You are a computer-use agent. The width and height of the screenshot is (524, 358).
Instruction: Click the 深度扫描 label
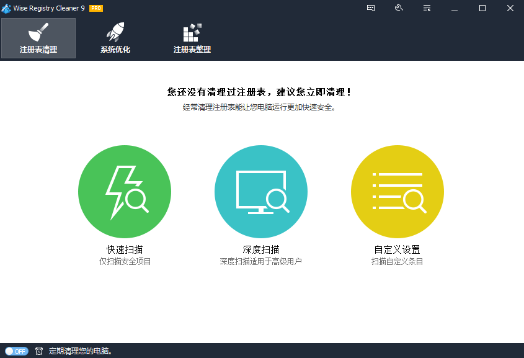261,249
